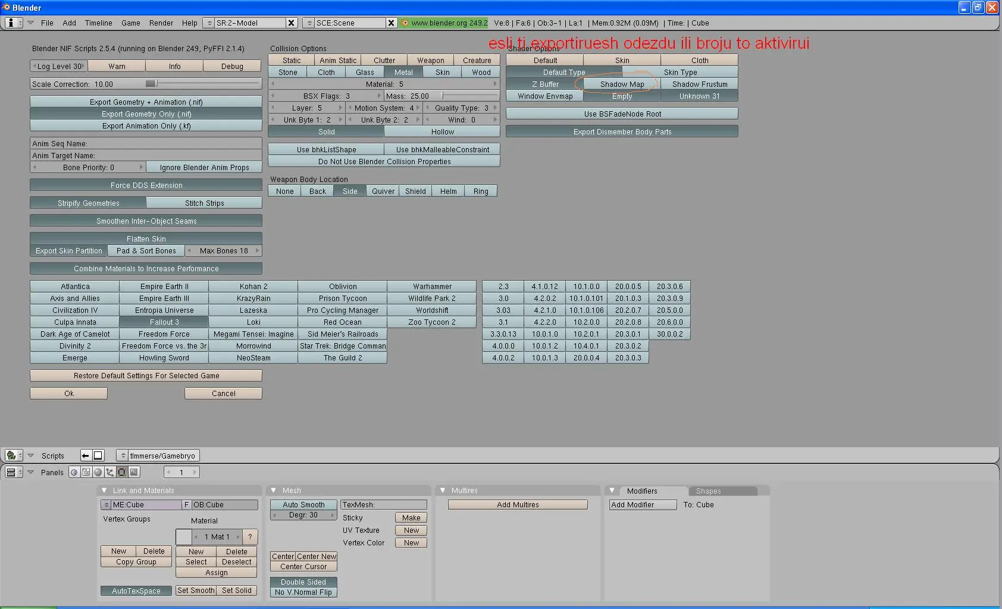
Task: Click Restore Default Settings For Selected Game
Action: (x=146, y=375)
